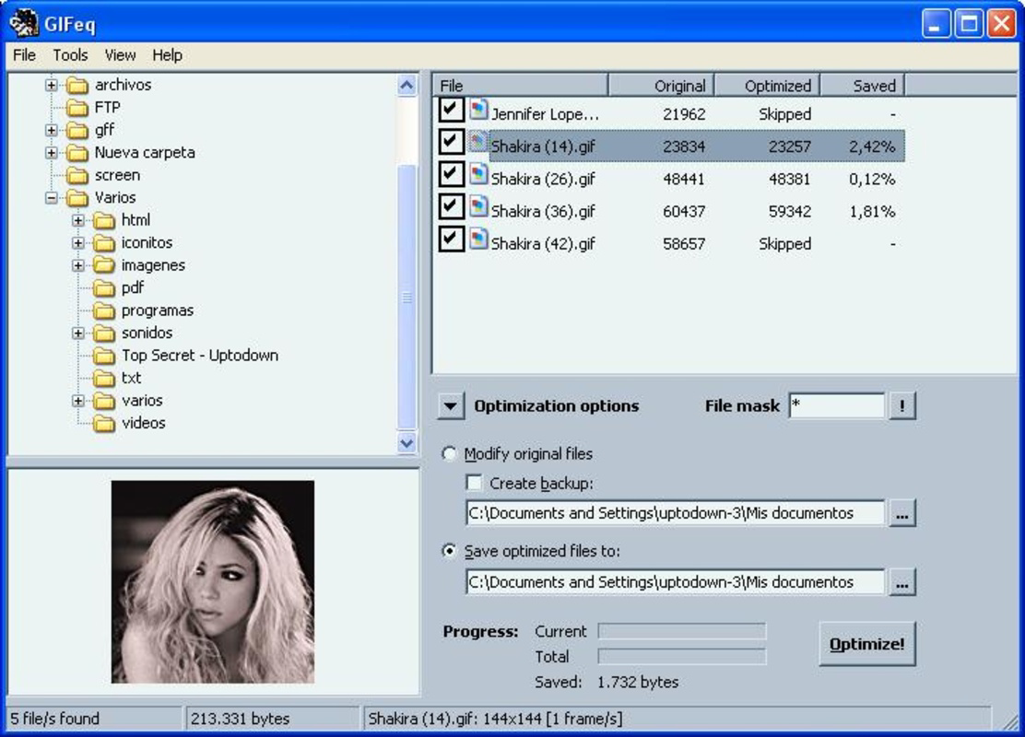The height and width of the screenshot is (737, 1025).
Task: Select the archivos folder icon
Action: click(77, 85)
